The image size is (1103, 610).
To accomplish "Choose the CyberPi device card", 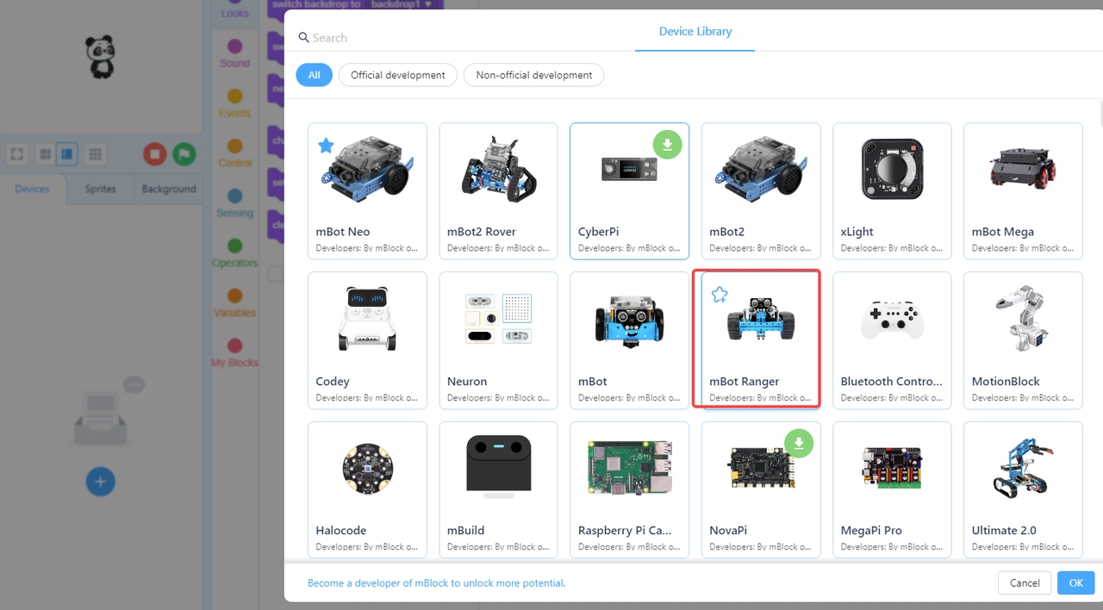I will click(629, 190).
